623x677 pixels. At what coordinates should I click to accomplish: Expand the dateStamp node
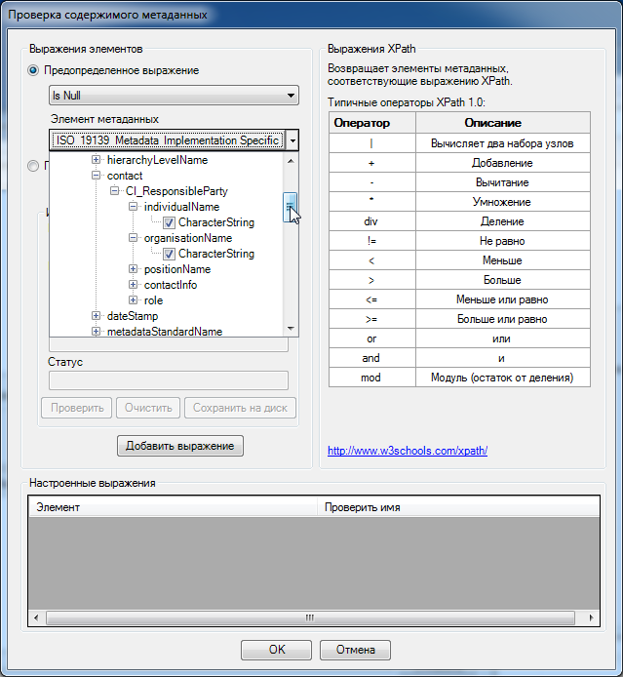[97, 316]
